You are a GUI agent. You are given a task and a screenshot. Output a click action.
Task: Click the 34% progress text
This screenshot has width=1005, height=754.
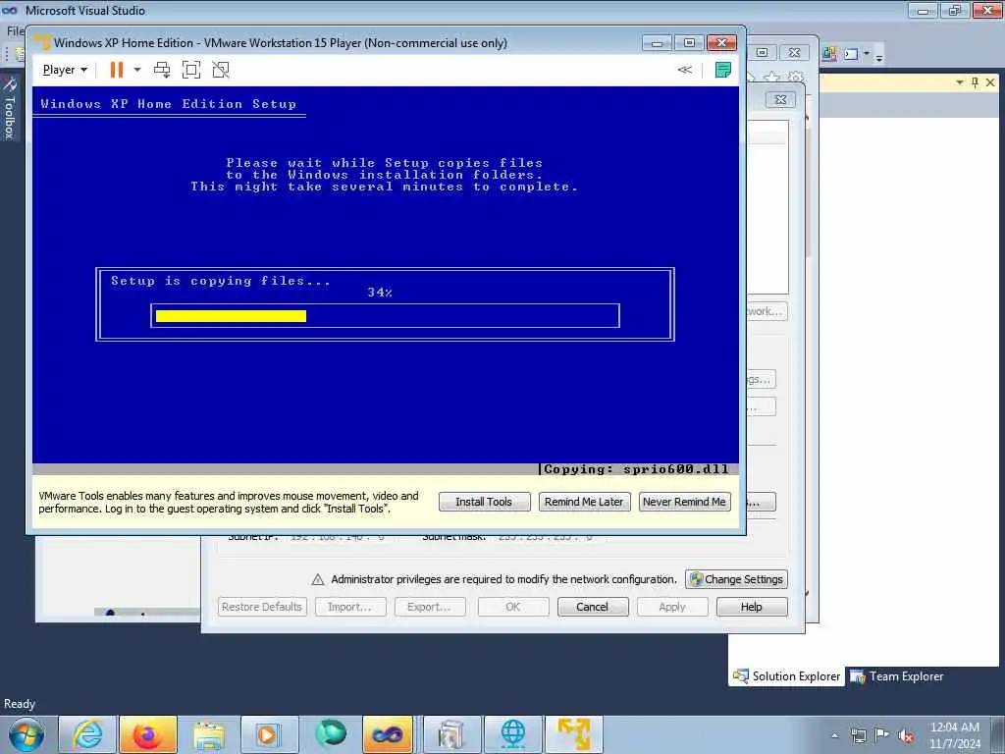380,293
